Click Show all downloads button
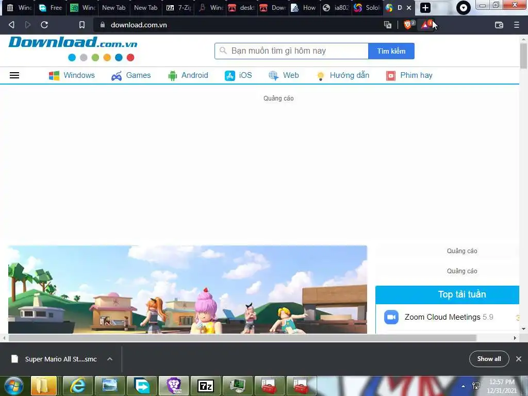The image size is (528, 396). pyautogui.click(x=489, y=359)
